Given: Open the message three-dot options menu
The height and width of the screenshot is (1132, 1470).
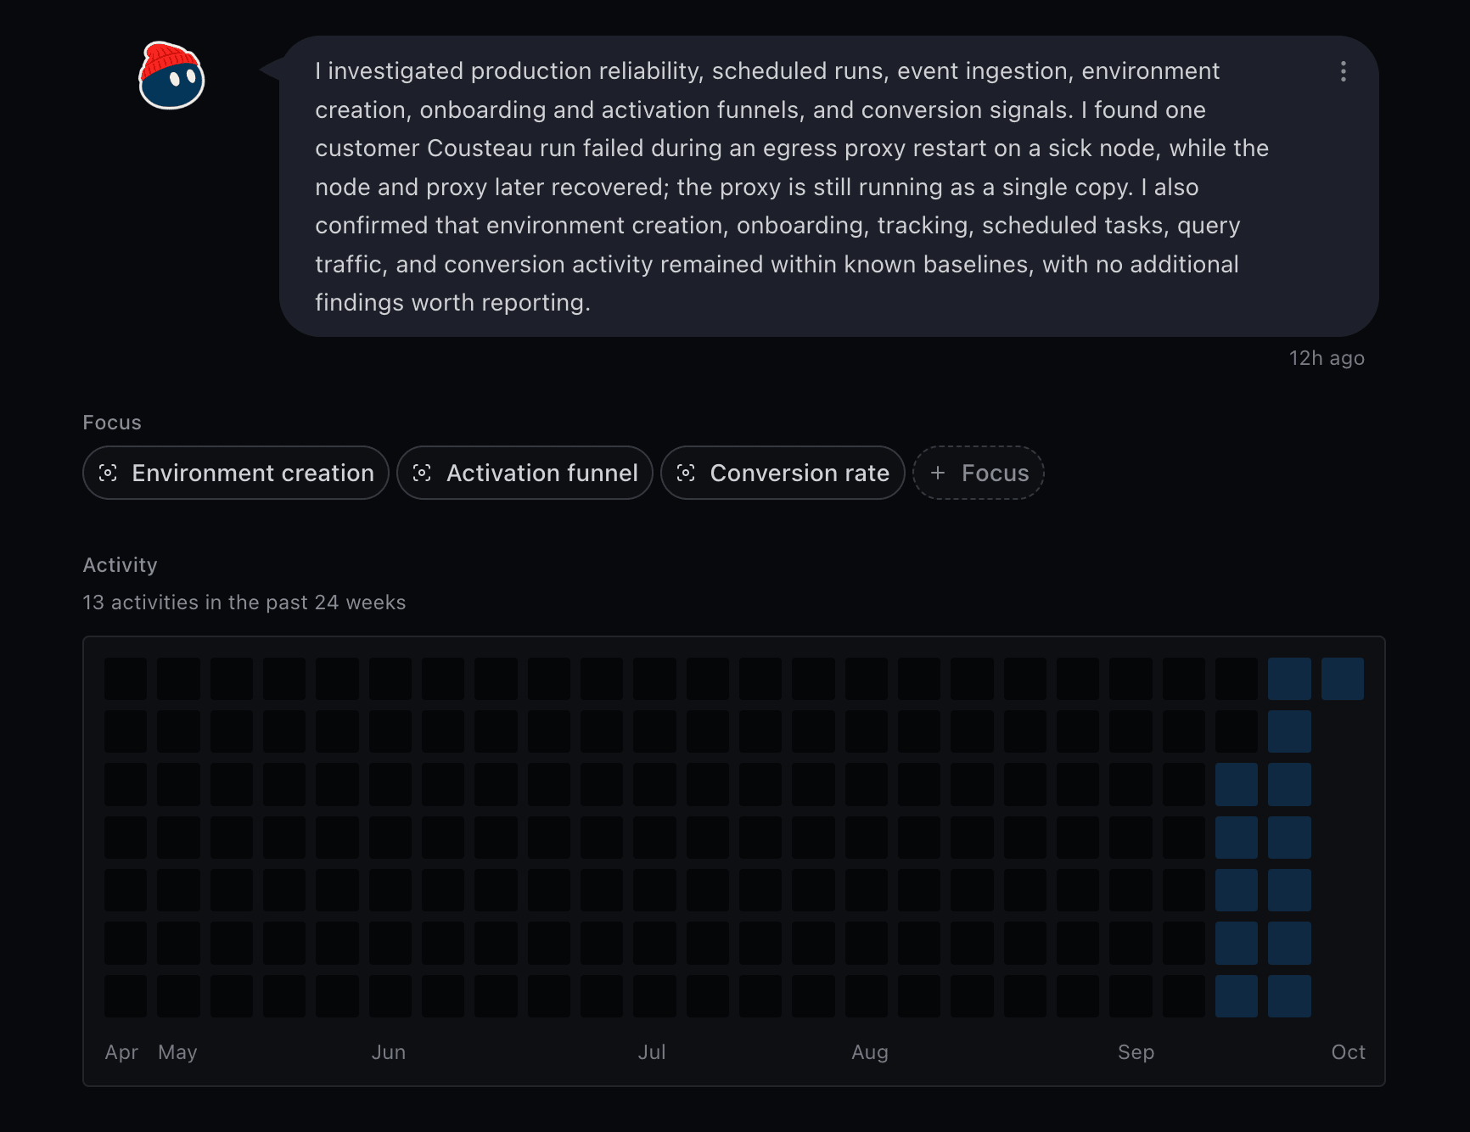Looking at the screenshot, I should 1343,71.
